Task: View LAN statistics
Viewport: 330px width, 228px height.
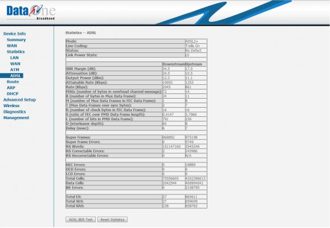Action: pyautogui.click(x=14, y=58)
